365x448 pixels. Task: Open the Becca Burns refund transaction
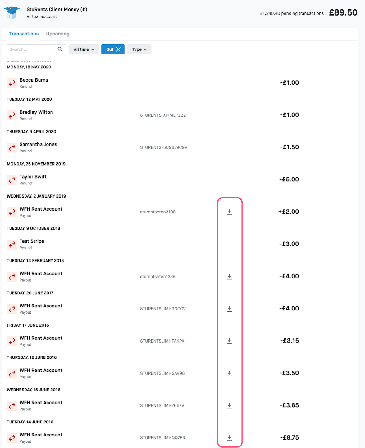tap(34, 80)
